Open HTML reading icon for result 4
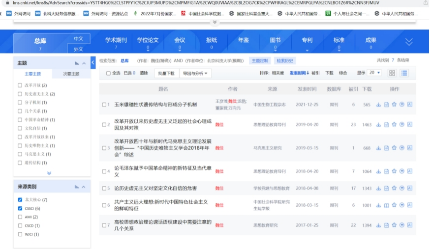 click(x=386, y=171)
